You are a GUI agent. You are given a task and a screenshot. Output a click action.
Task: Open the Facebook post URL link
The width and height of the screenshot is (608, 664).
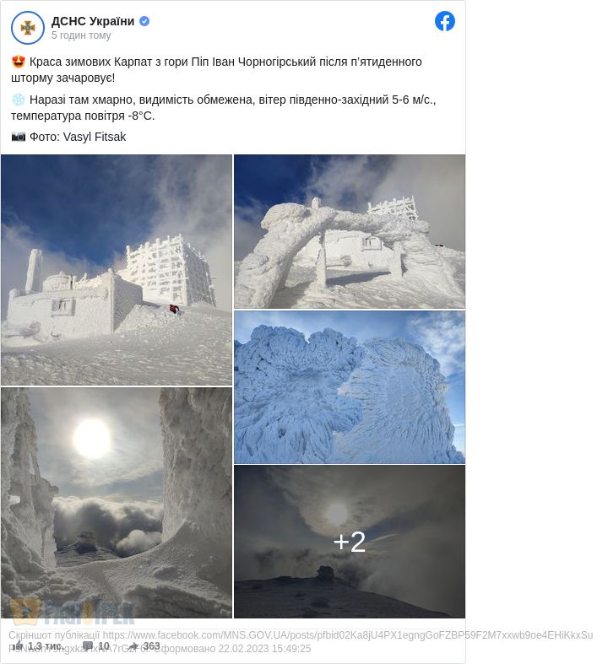click(x=347, y=635)
